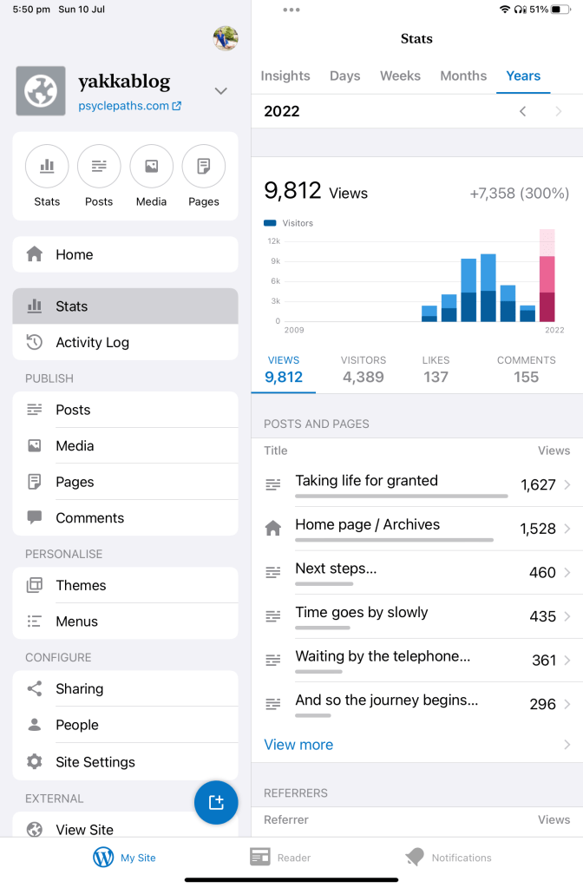This screenshot has height=888, width=583.
Task: Tap the Pages quick action icon
Action: pyautogui.click(x=203, y=166)
